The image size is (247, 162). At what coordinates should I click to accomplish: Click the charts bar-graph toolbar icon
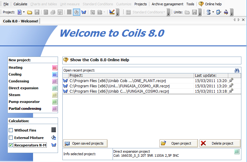point(100,12)
